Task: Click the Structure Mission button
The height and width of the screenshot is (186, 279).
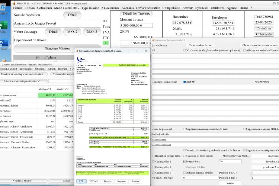Action: tap(57, 48)
